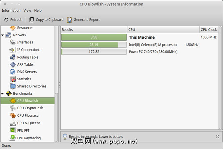Viewport: 223px width, 149px height.
Task: Click the pane divider handle
Action: pyautogui.click(x=60, y=84)
